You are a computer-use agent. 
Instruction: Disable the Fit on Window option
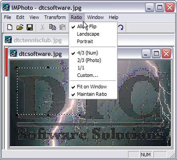pyautogui.click(x=93, y=87)
